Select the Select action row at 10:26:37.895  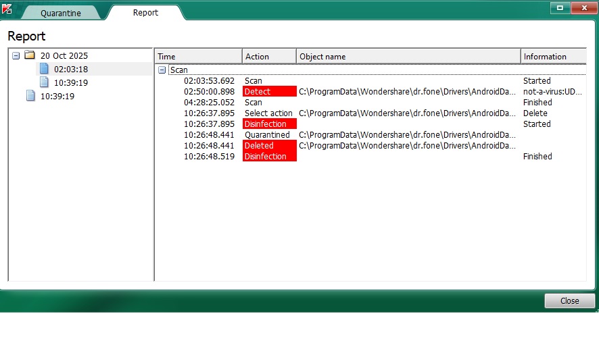pyautogui.click(x=268, y=113)
